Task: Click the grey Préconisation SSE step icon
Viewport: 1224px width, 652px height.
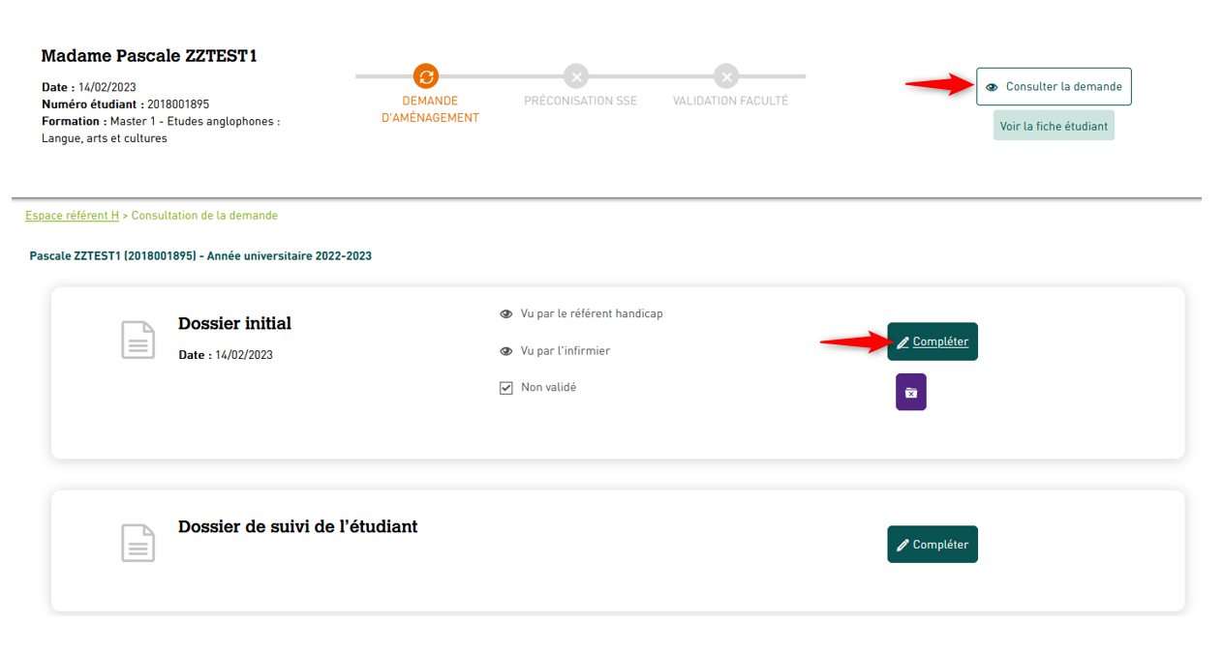Action: tap(576, 76)
